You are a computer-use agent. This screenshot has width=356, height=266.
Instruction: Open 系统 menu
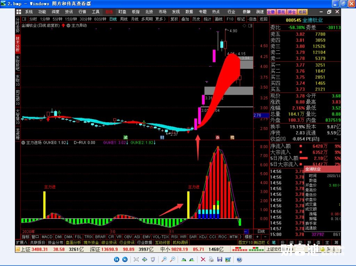click(29, 12)
